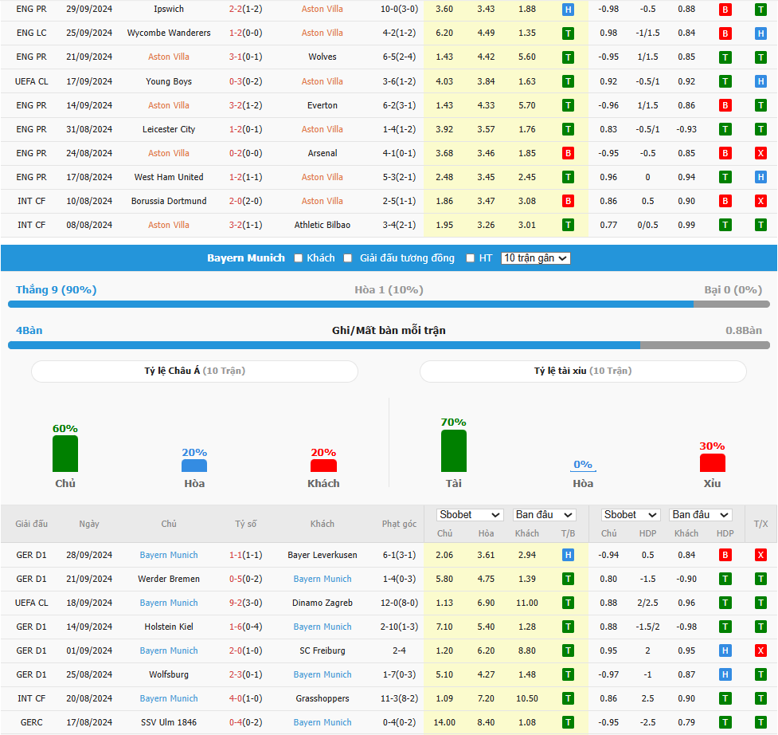Toggle the HT checkbox
778x735 pixels.
point(471,258)
